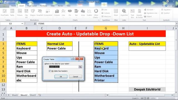Insert an Object from Text group
Viewport: 178px width, 100px height.
point(148,17)
